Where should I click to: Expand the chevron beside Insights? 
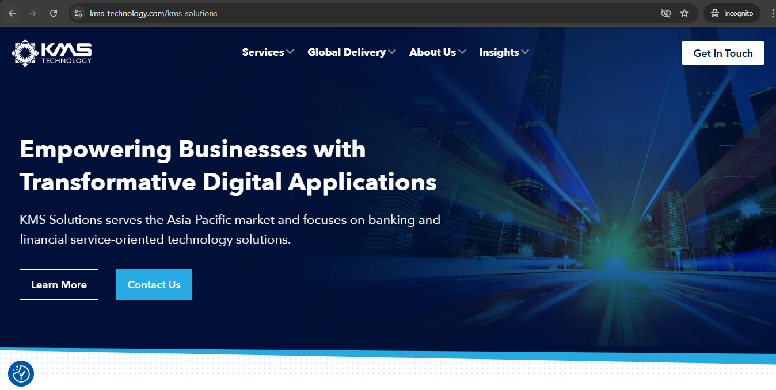click(524, 52)
